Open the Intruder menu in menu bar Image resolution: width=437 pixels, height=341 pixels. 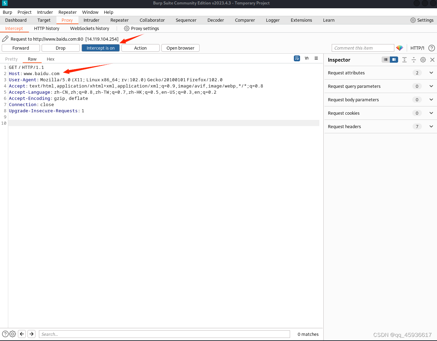pyautogui.click(x=45, y=12)
